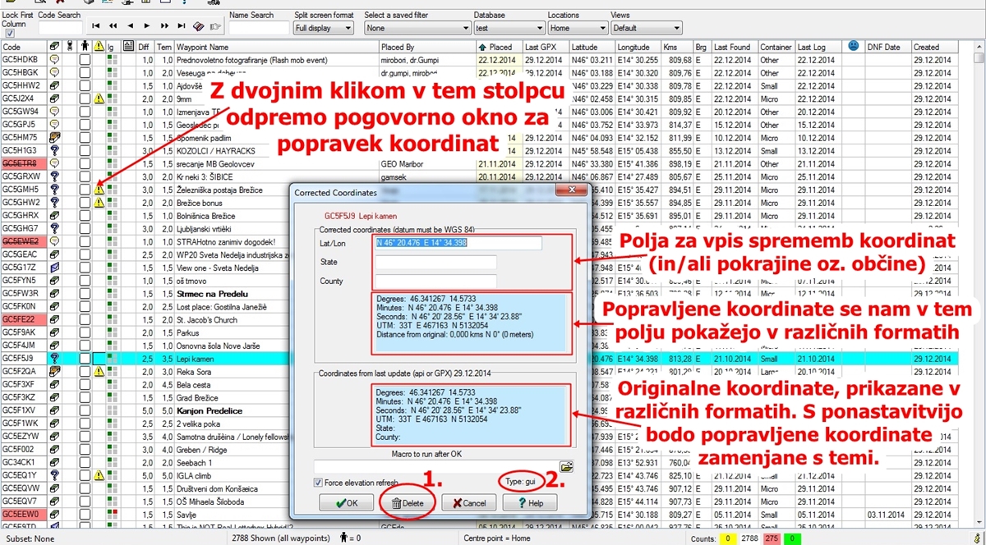Open Help from the Corrected Coordinates dialog
This screenshot has width=986, height=545.
[530, 502]
